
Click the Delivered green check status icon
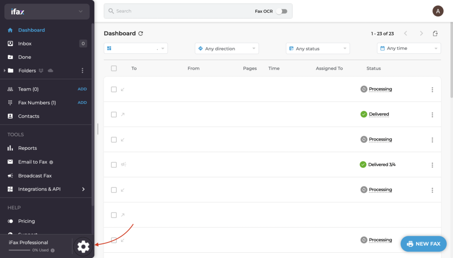364,114
